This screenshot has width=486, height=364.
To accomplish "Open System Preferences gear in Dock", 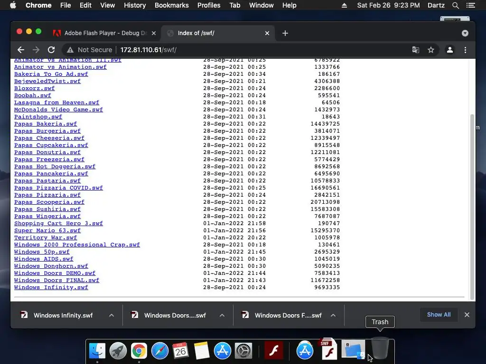I will [x=243, y=351].
